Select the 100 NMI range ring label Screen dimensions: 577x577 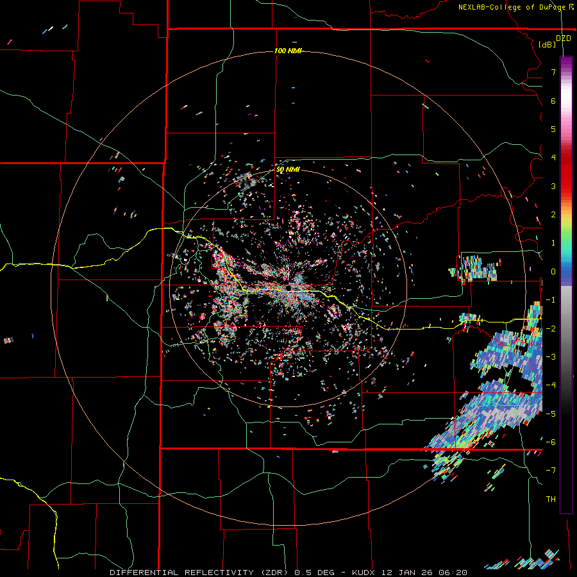pyautogui.click(x=288, y=51)
